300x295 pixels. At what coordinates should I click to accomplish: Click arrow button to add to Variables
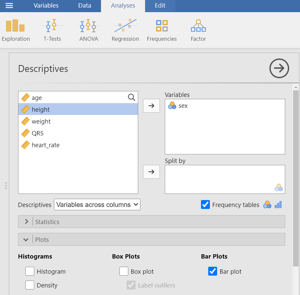pos(151,106)
